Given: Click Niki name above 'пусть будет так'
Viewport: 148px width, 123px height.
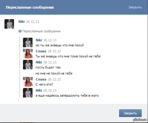Looking at the screenshot, I should click(39, 62).
